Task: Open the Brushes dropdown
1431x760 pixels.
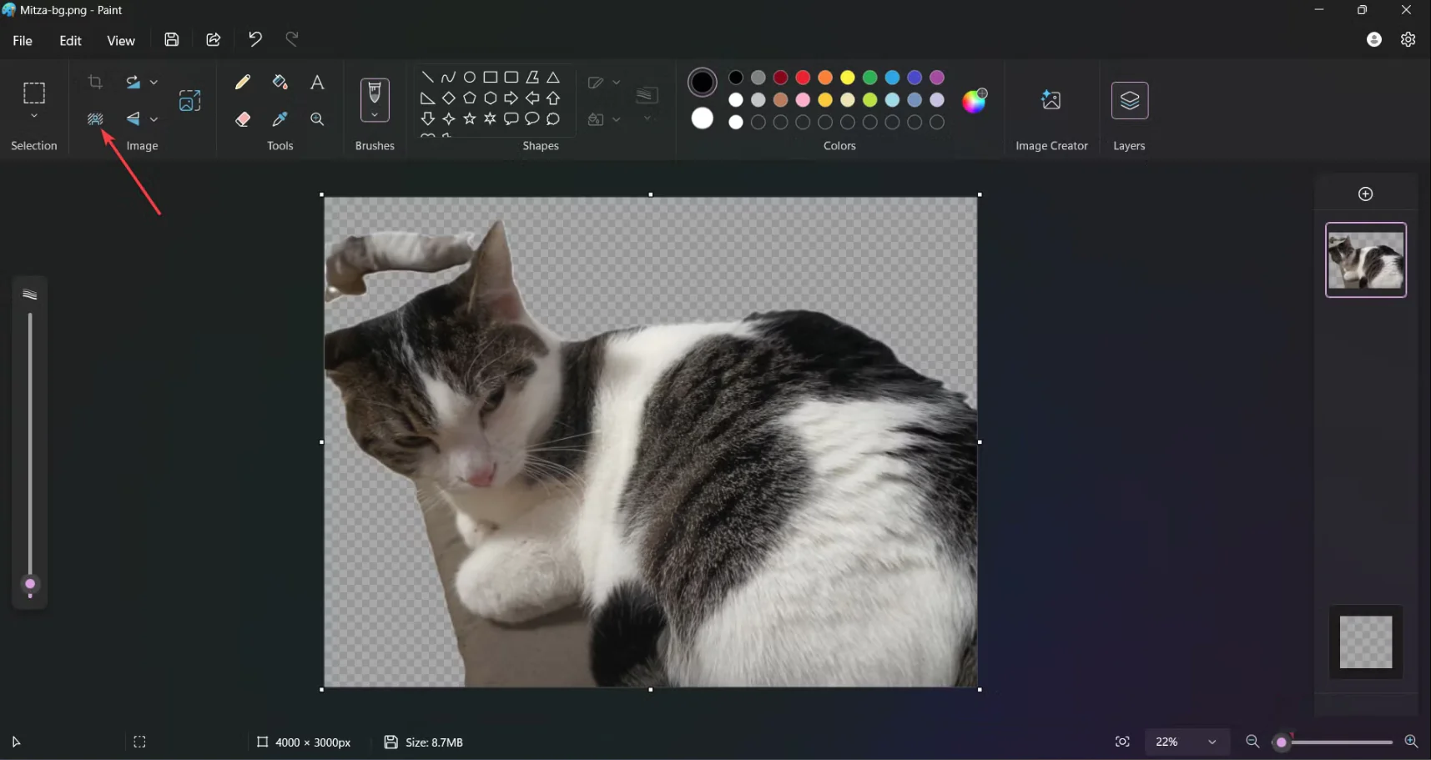Action: 375,115
